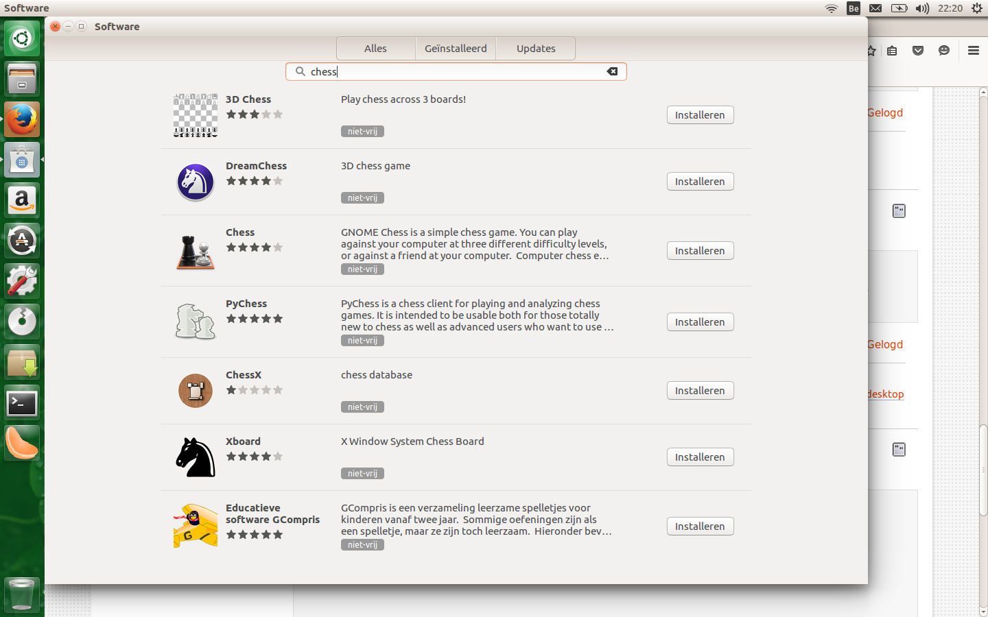Click the lower Gelogd link in Firefox
This screenshot has width=988, height=617.
[x=885, y=345]
